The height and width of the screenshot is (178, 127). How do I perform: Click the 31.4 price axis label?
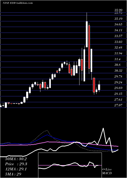click(117, 59)
